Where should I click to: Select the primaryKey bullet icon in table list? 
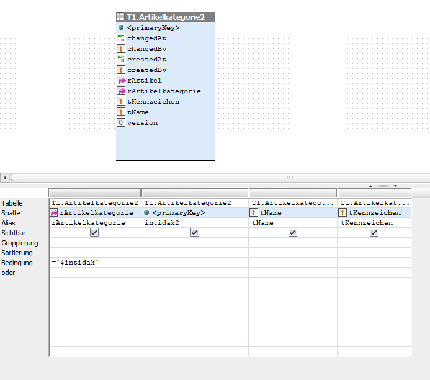click(121, 28)
